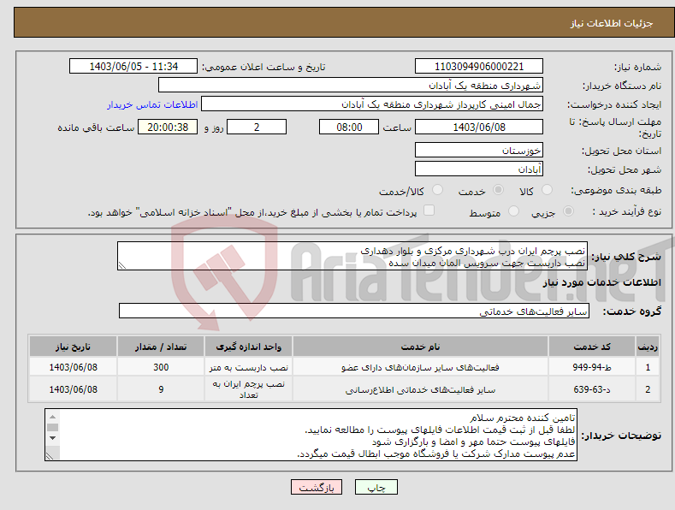
Task: Click the general need description text area
Action: click(x=352, y=256)
